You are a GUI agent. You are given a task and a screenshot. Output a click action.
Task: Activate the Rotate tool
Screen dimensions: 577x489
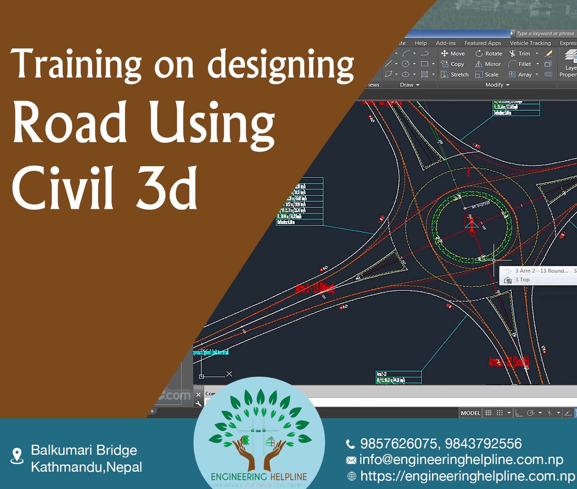(x=489, y=53)
